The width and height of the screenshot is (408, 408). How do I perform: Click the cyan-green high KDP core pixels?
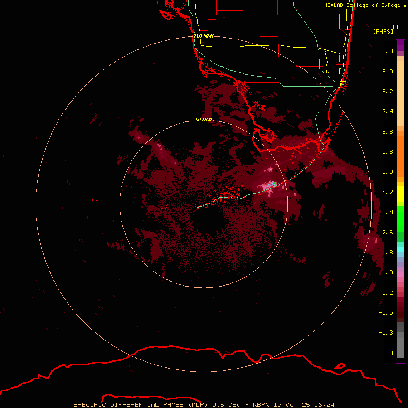(273, 184)
